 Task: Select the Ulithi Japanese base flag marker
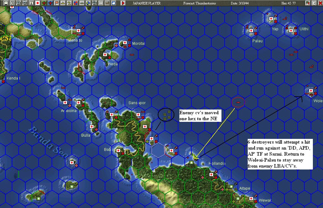291,31
